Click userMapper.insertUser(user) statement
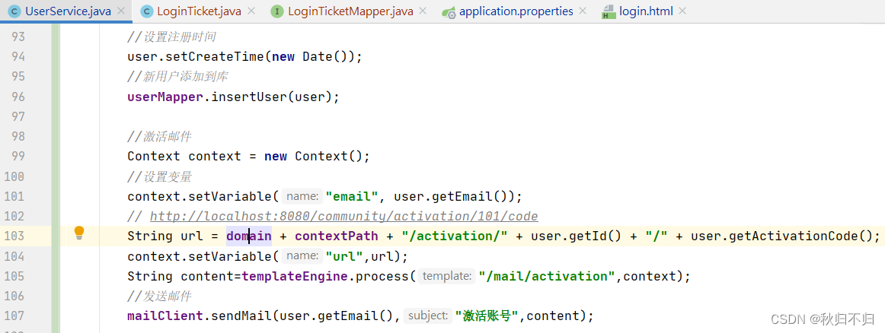885x333 pixels. (x=234, y=97)
